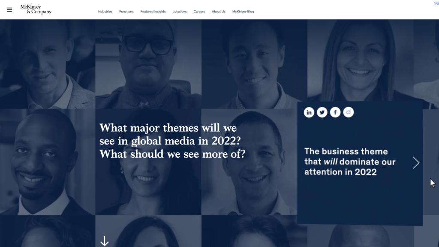Share via the Facebook icon
The width and height of the screenshot is (439, 247).
point(335,112)
